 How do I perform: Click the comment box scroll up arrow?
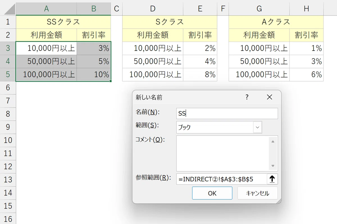tap(273, 141)
